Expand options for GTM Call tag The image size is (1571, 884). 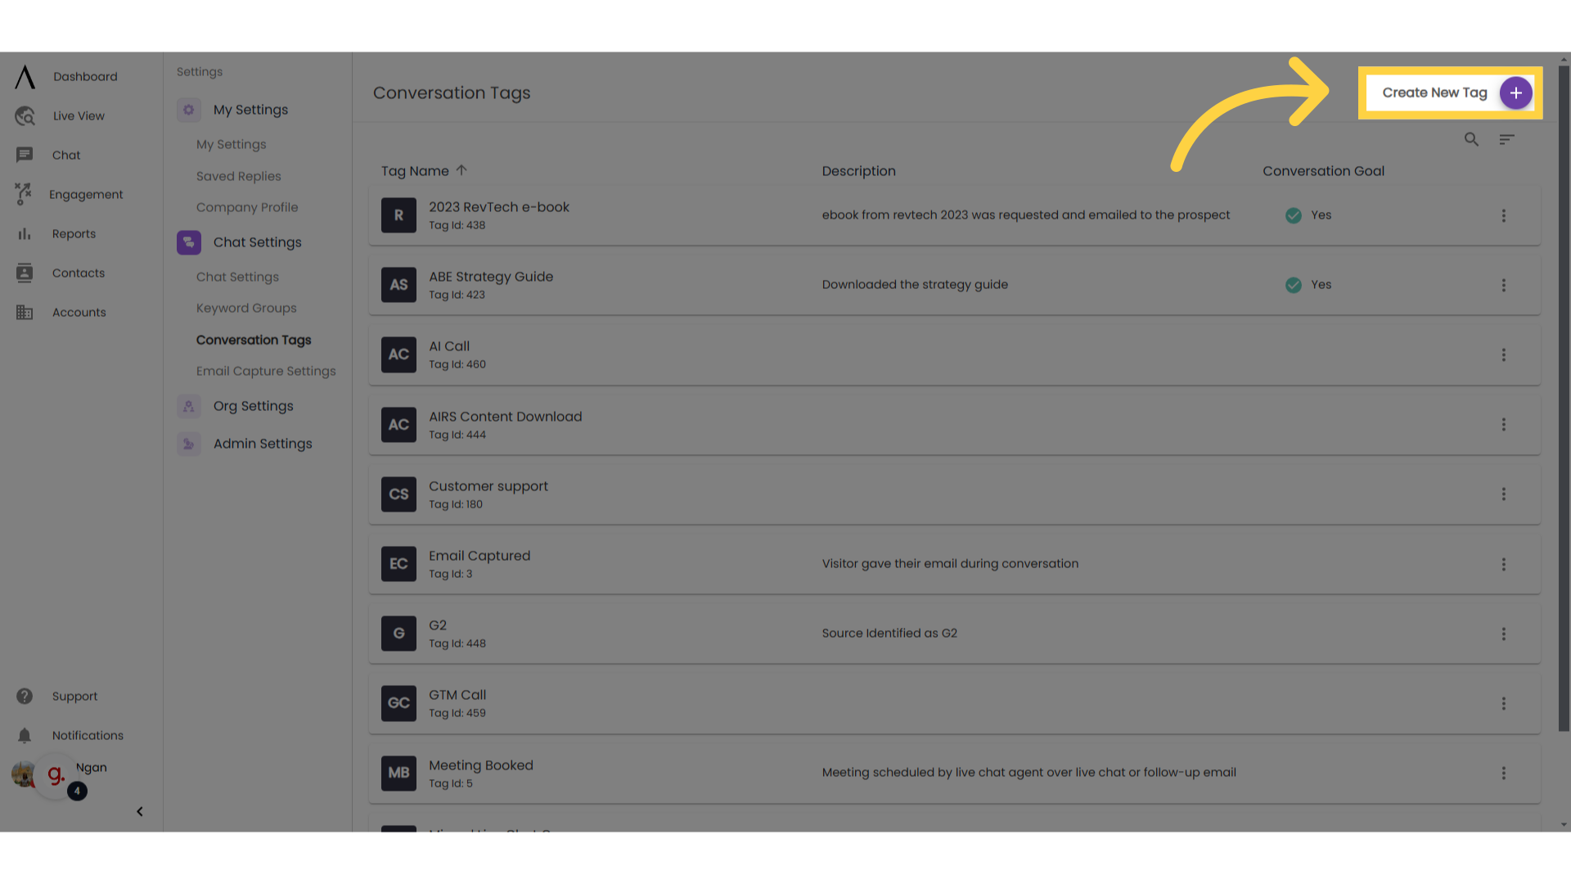coord(1504,704)
